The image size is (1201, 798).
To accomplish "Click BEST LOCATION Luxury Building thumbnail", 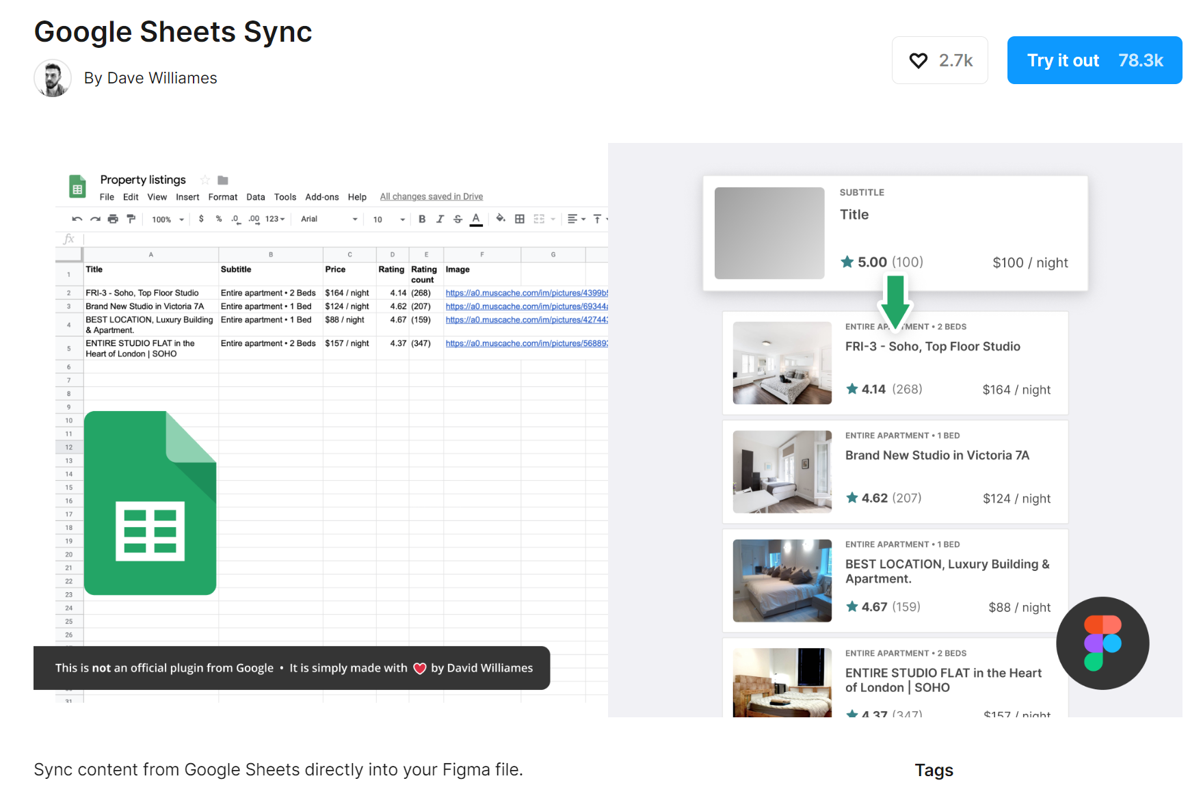I will [x=782, y=581].
